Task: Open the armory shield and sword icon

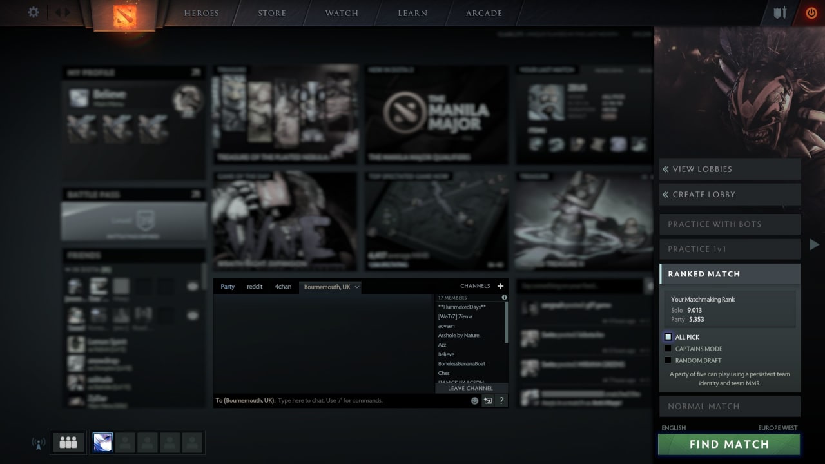Action: 780,13
